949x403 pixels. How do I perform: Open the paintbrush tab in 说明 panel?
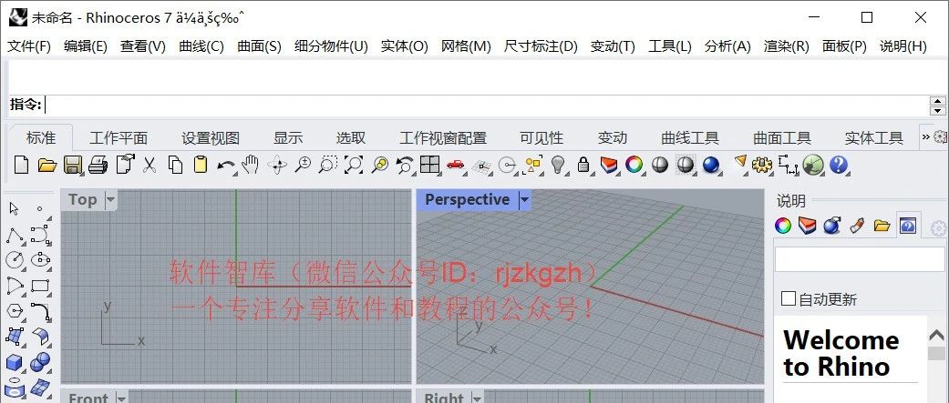tap(857, 226)
